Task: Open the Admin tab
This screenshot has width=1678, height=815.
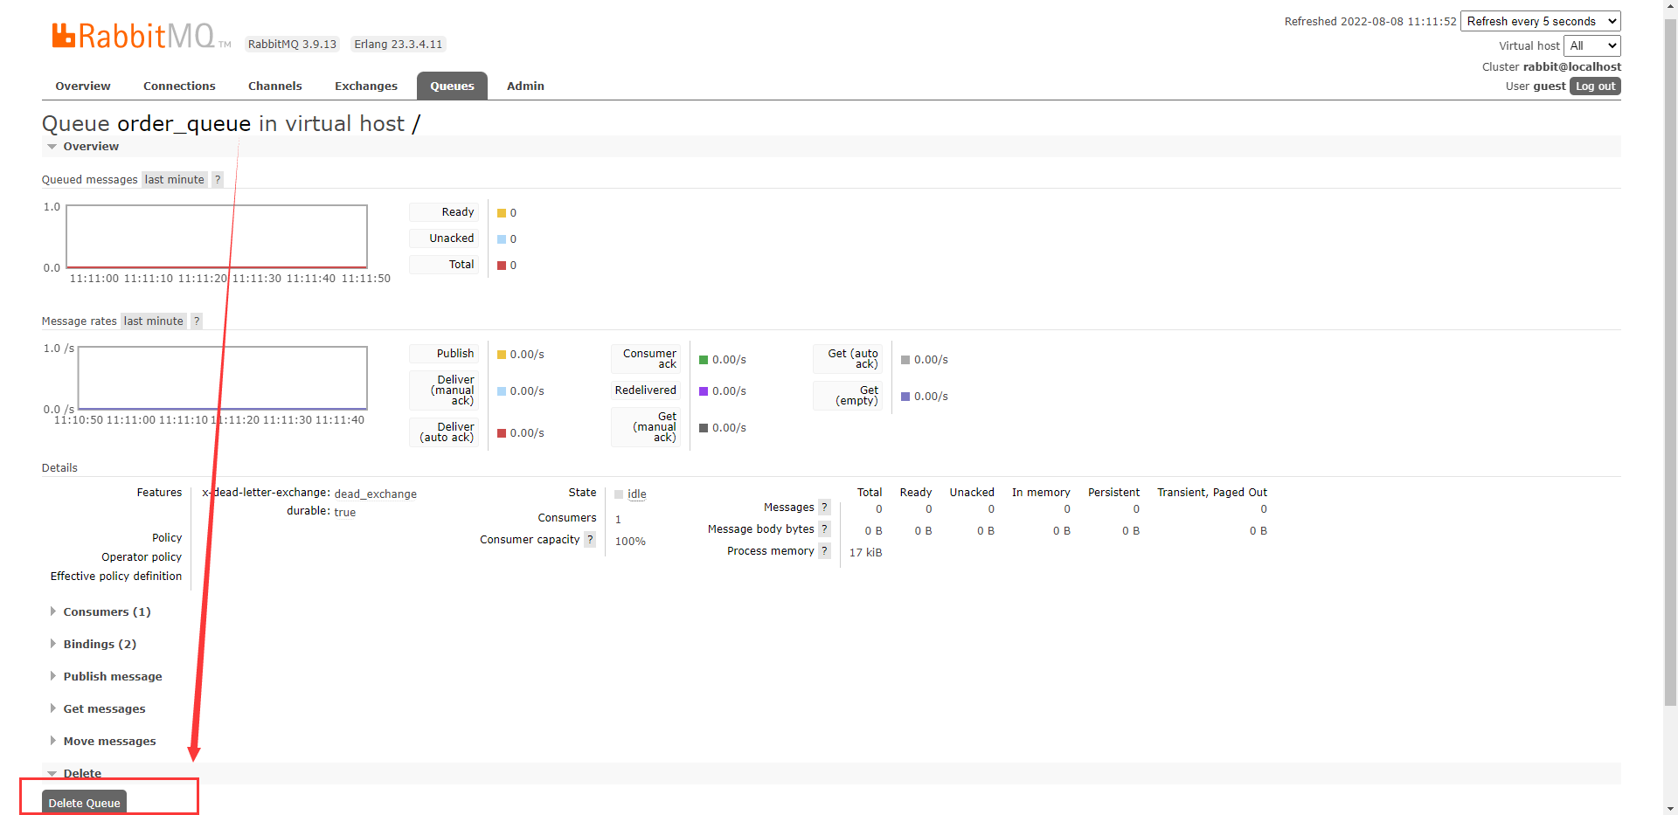Action: [525, 86]
